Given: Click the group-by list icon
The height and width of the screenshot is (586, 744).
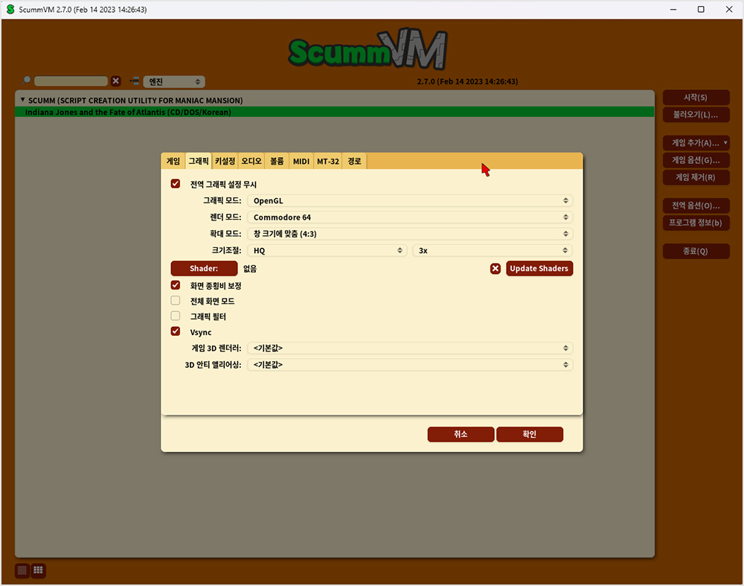Looking at the screenshot, I should 135,81.
